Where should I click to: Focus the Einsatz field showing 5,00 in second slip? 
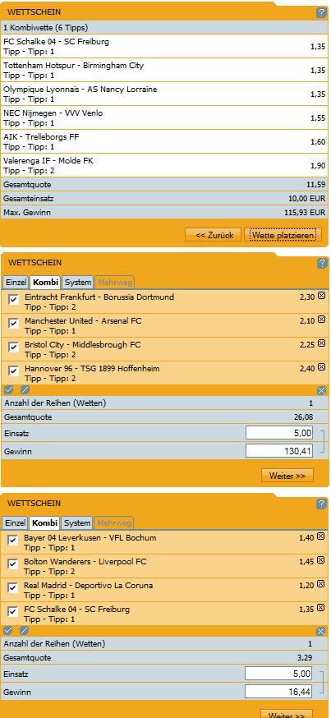pos(279,433)
